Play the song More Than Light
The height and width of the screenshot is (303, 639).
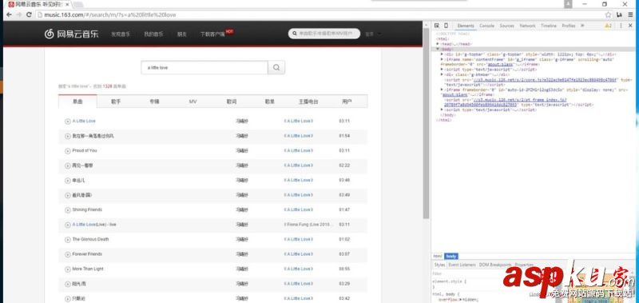[68, 269]
